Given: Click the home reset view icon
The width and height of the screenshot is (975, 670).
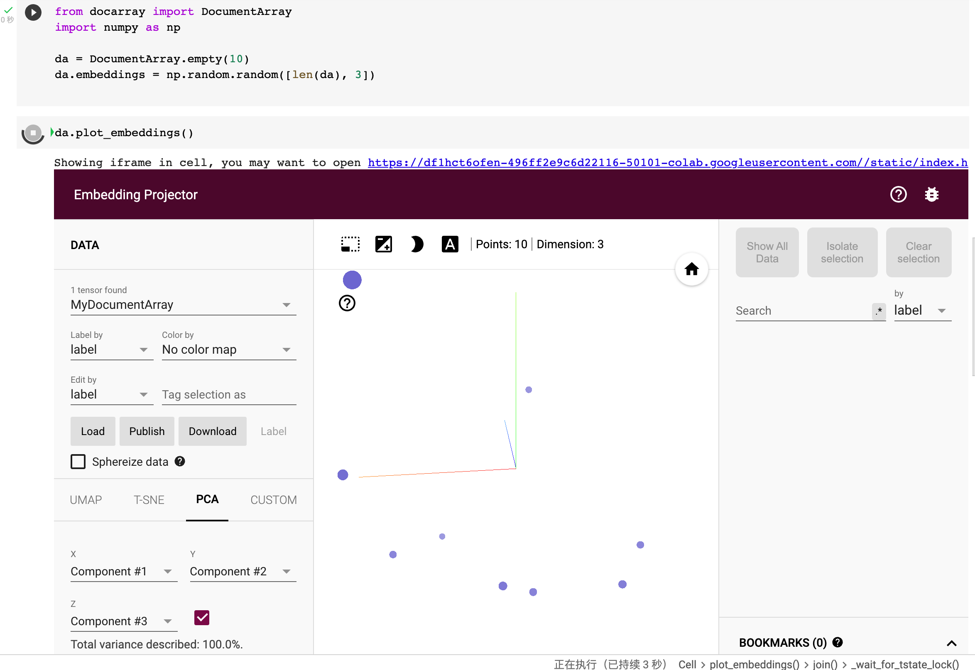Looking at the screenshot, I should point(691,269).
